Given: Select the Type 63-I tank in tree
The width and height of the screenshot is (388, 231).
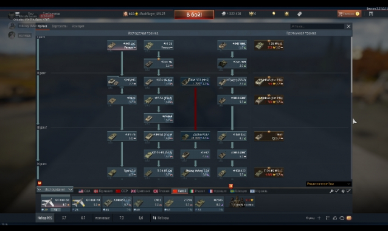Looking at the screenshot, I should (x=122, y=173).
